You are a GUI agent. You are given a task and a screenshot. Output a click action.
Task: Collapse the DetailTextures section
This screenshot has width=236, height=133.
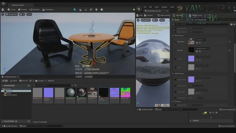[x=173, y=74]
